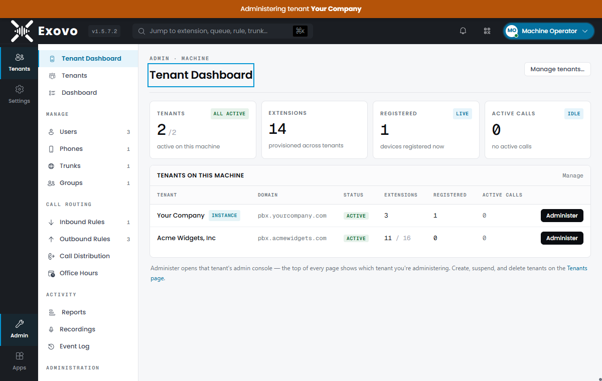
Task: Click the Tenants sidebar icon
Action: [x=52, y=76]
